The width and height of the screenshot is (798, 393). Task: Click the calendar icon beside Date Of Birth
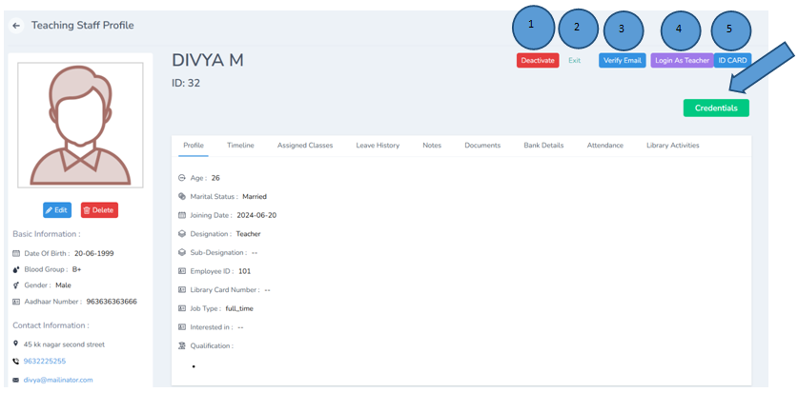tap(16, 253)
